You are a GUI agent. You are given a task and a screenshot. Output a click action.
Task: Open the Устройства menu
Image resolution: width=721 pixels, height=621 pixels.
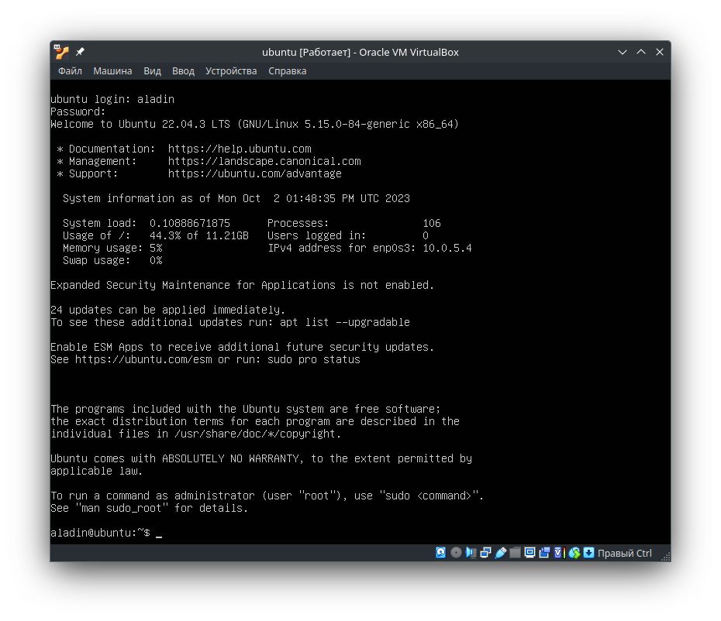click(x=231, y=70)
